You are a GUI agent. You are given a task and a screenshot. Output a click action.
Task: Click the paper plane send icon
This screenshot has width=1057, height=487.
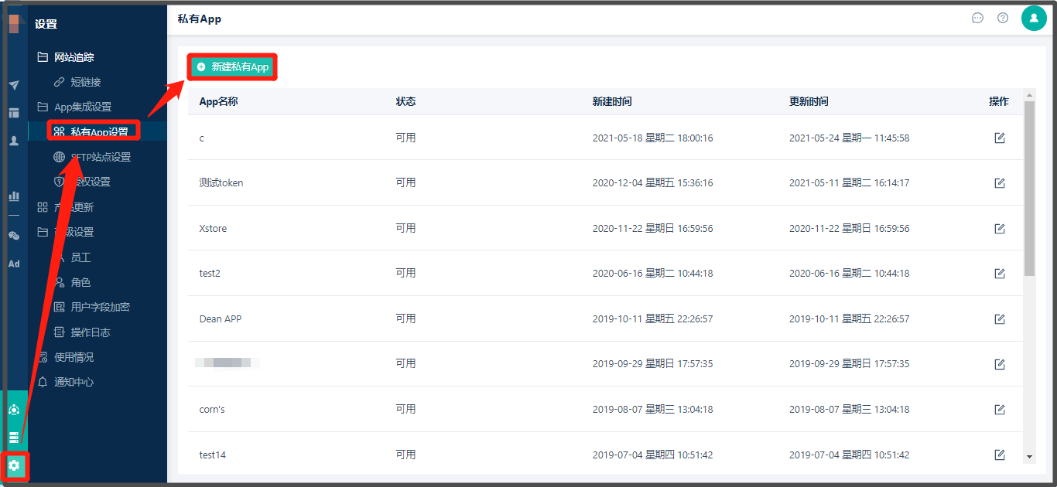[14, 85]
